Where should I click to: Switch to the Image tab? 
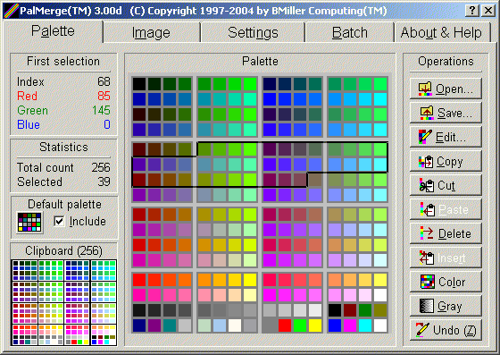tap(151, 32)
